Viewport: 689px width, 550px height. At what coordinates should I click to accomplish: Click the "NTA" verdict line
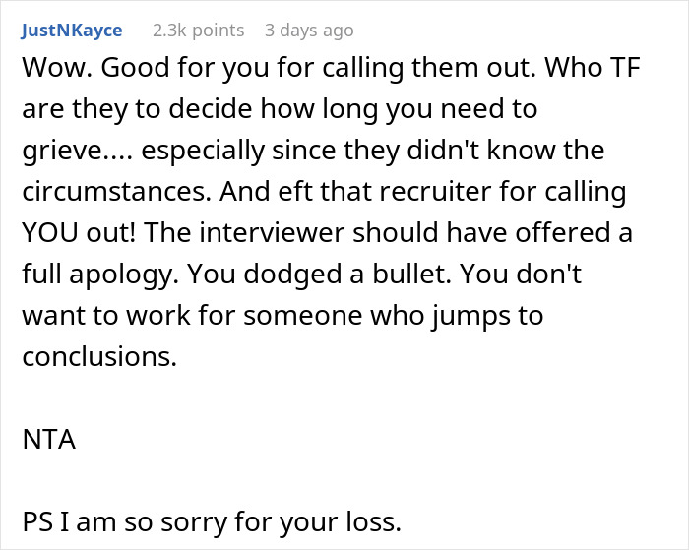point(48,440)
